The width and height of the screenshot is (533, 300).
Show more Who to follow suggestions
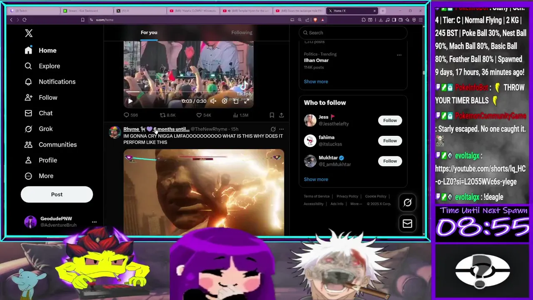click(316, 179)
